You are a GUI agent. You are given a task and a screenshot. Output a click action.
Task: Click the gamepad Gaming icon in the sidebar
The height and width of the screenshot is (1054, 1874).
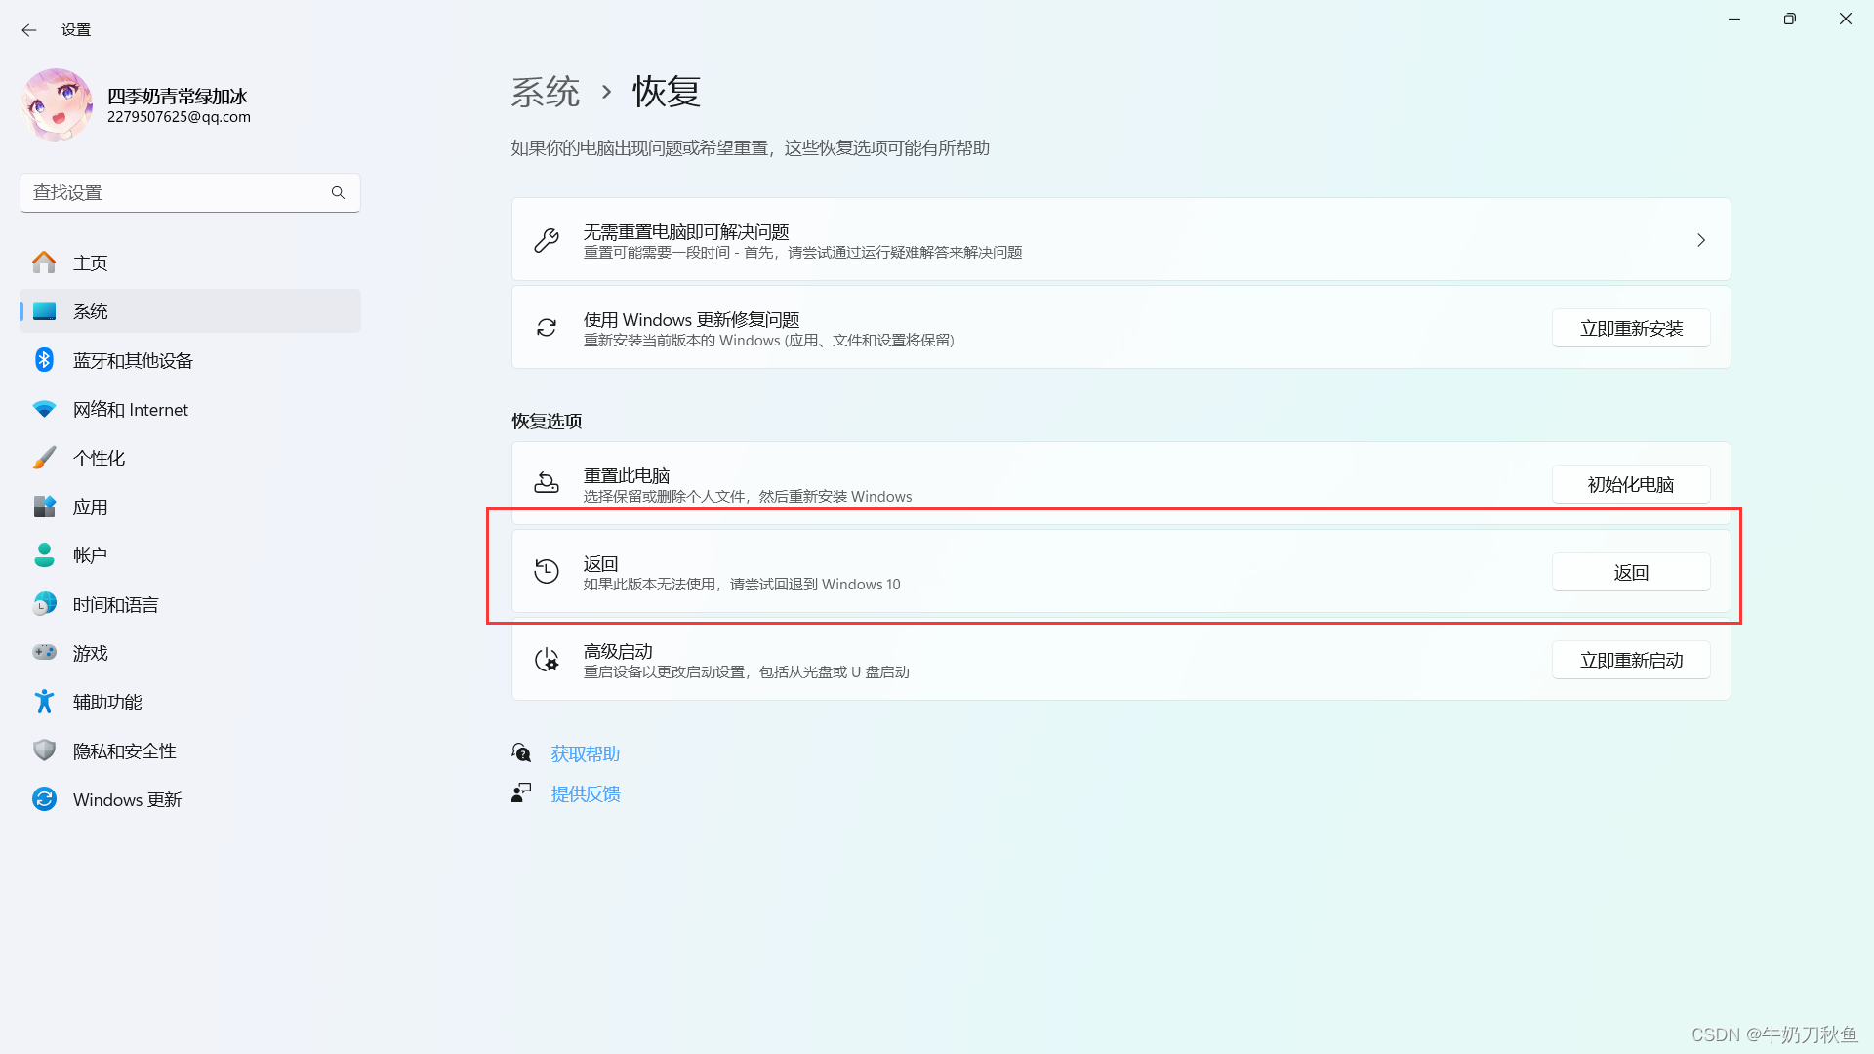(x=44, y=652)
